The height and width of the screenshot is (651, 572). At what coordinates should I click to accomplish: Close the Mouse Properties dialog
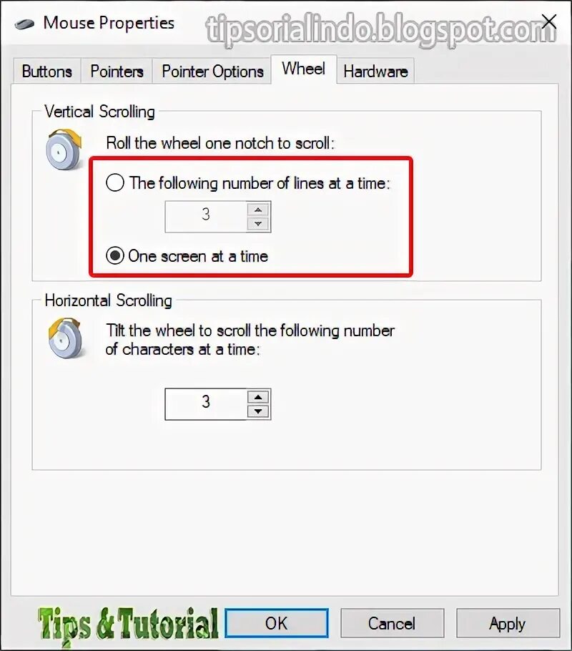pos(548,21)
